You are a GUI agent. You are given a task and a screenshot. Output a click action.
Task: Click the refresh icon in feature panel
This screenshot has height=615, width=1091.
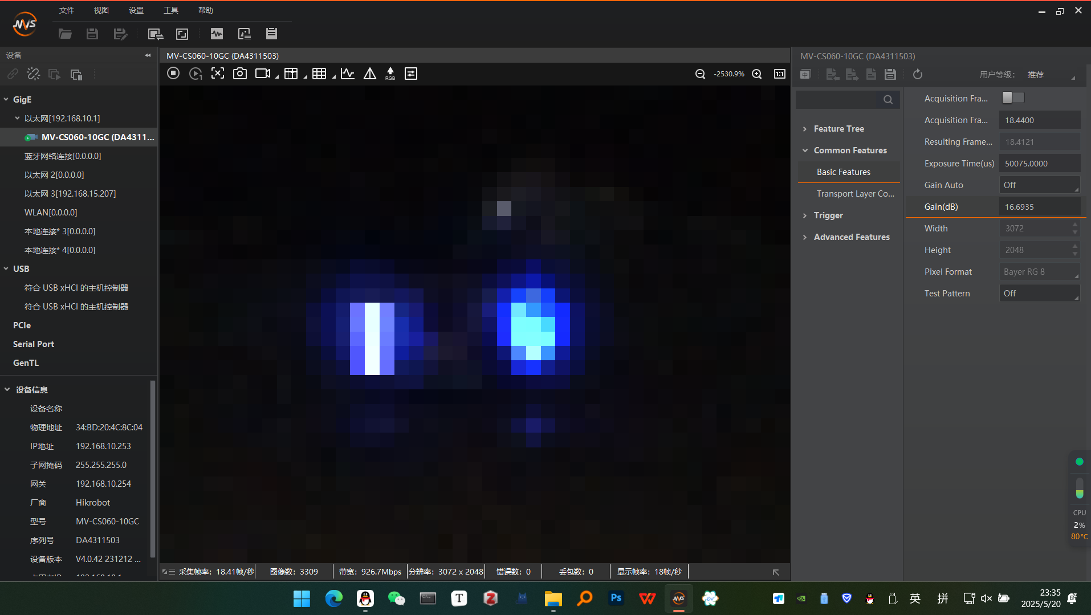tap(918, 74)
